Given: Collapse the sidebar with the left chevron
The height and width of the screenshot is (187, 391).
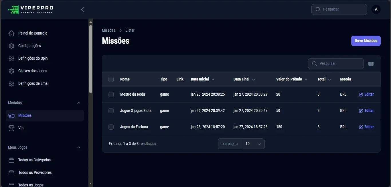Looking at the screenshot, I should tap(82, 9).
